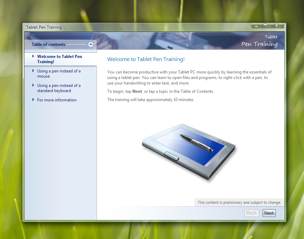Select Using a pen instead of standard keyboard
304x239 pixels.
coord(59,88)
